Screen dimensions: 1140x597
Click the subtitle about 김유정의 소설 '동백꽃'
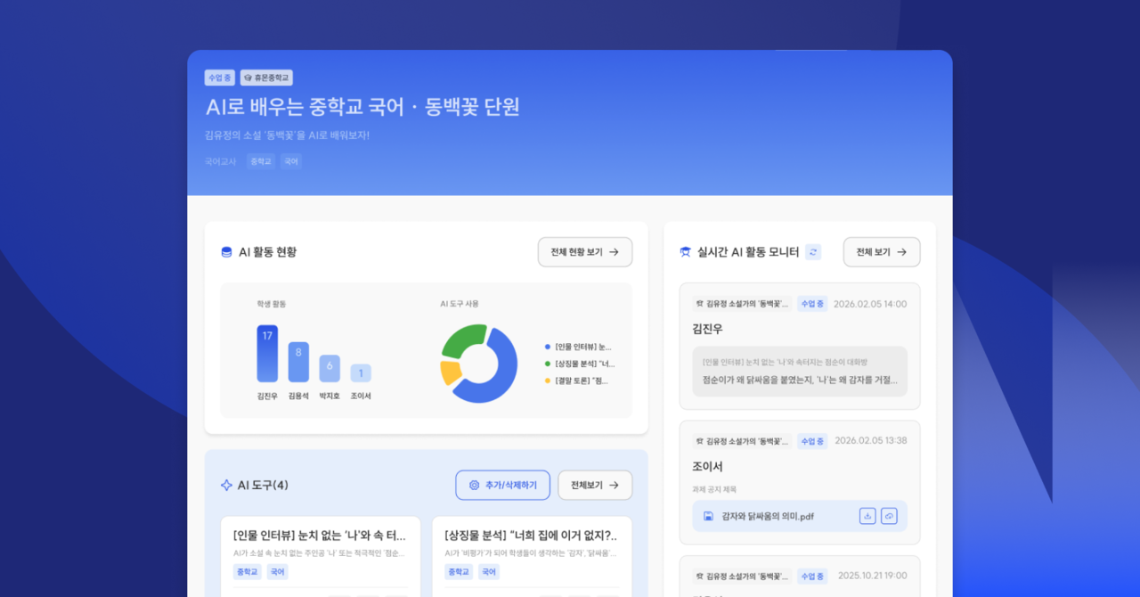pyautogui.click(x=287, y=135)
